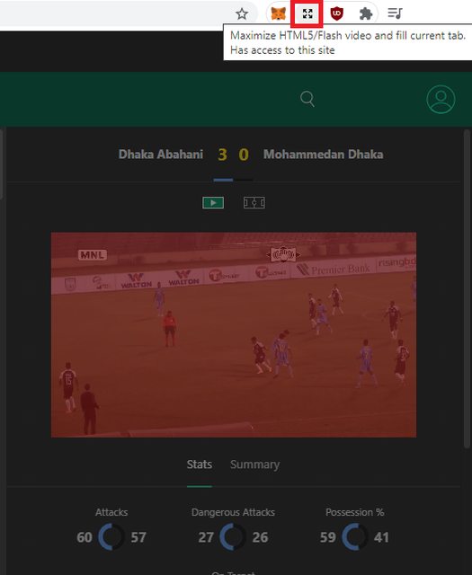This screenshot has height=575, width=472.
Task: Click the Mohammedan Dhaka team name
Action: click(x=323, y=155)
